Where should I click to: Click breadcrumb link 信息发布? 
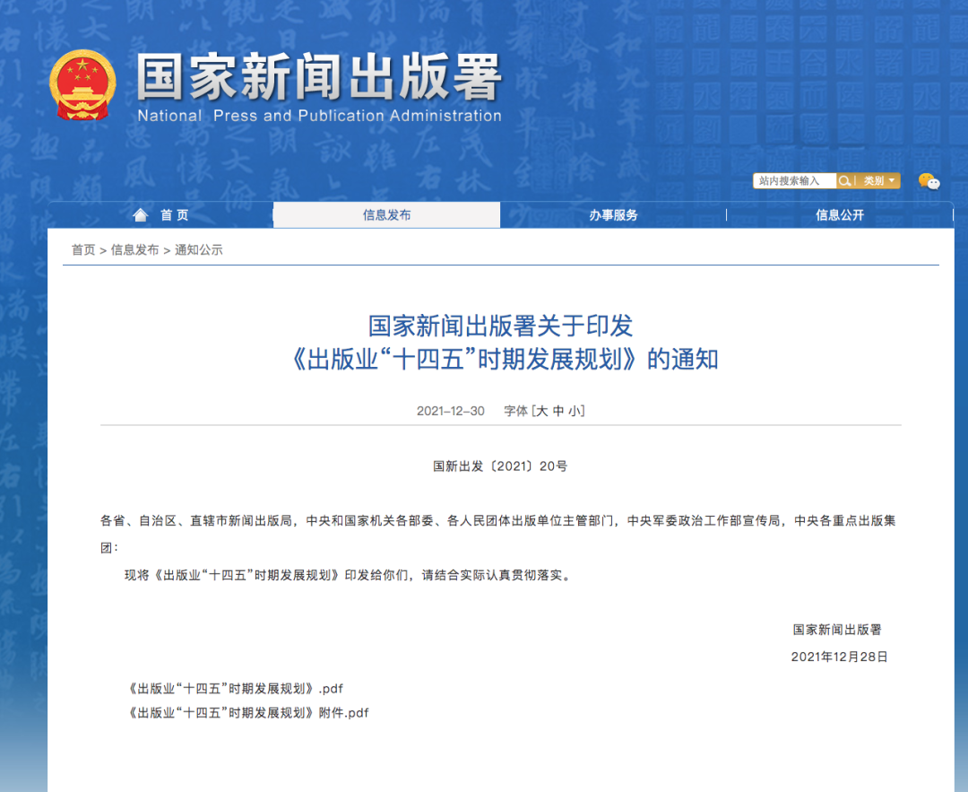pyautogui.click(x=136, y=249)
